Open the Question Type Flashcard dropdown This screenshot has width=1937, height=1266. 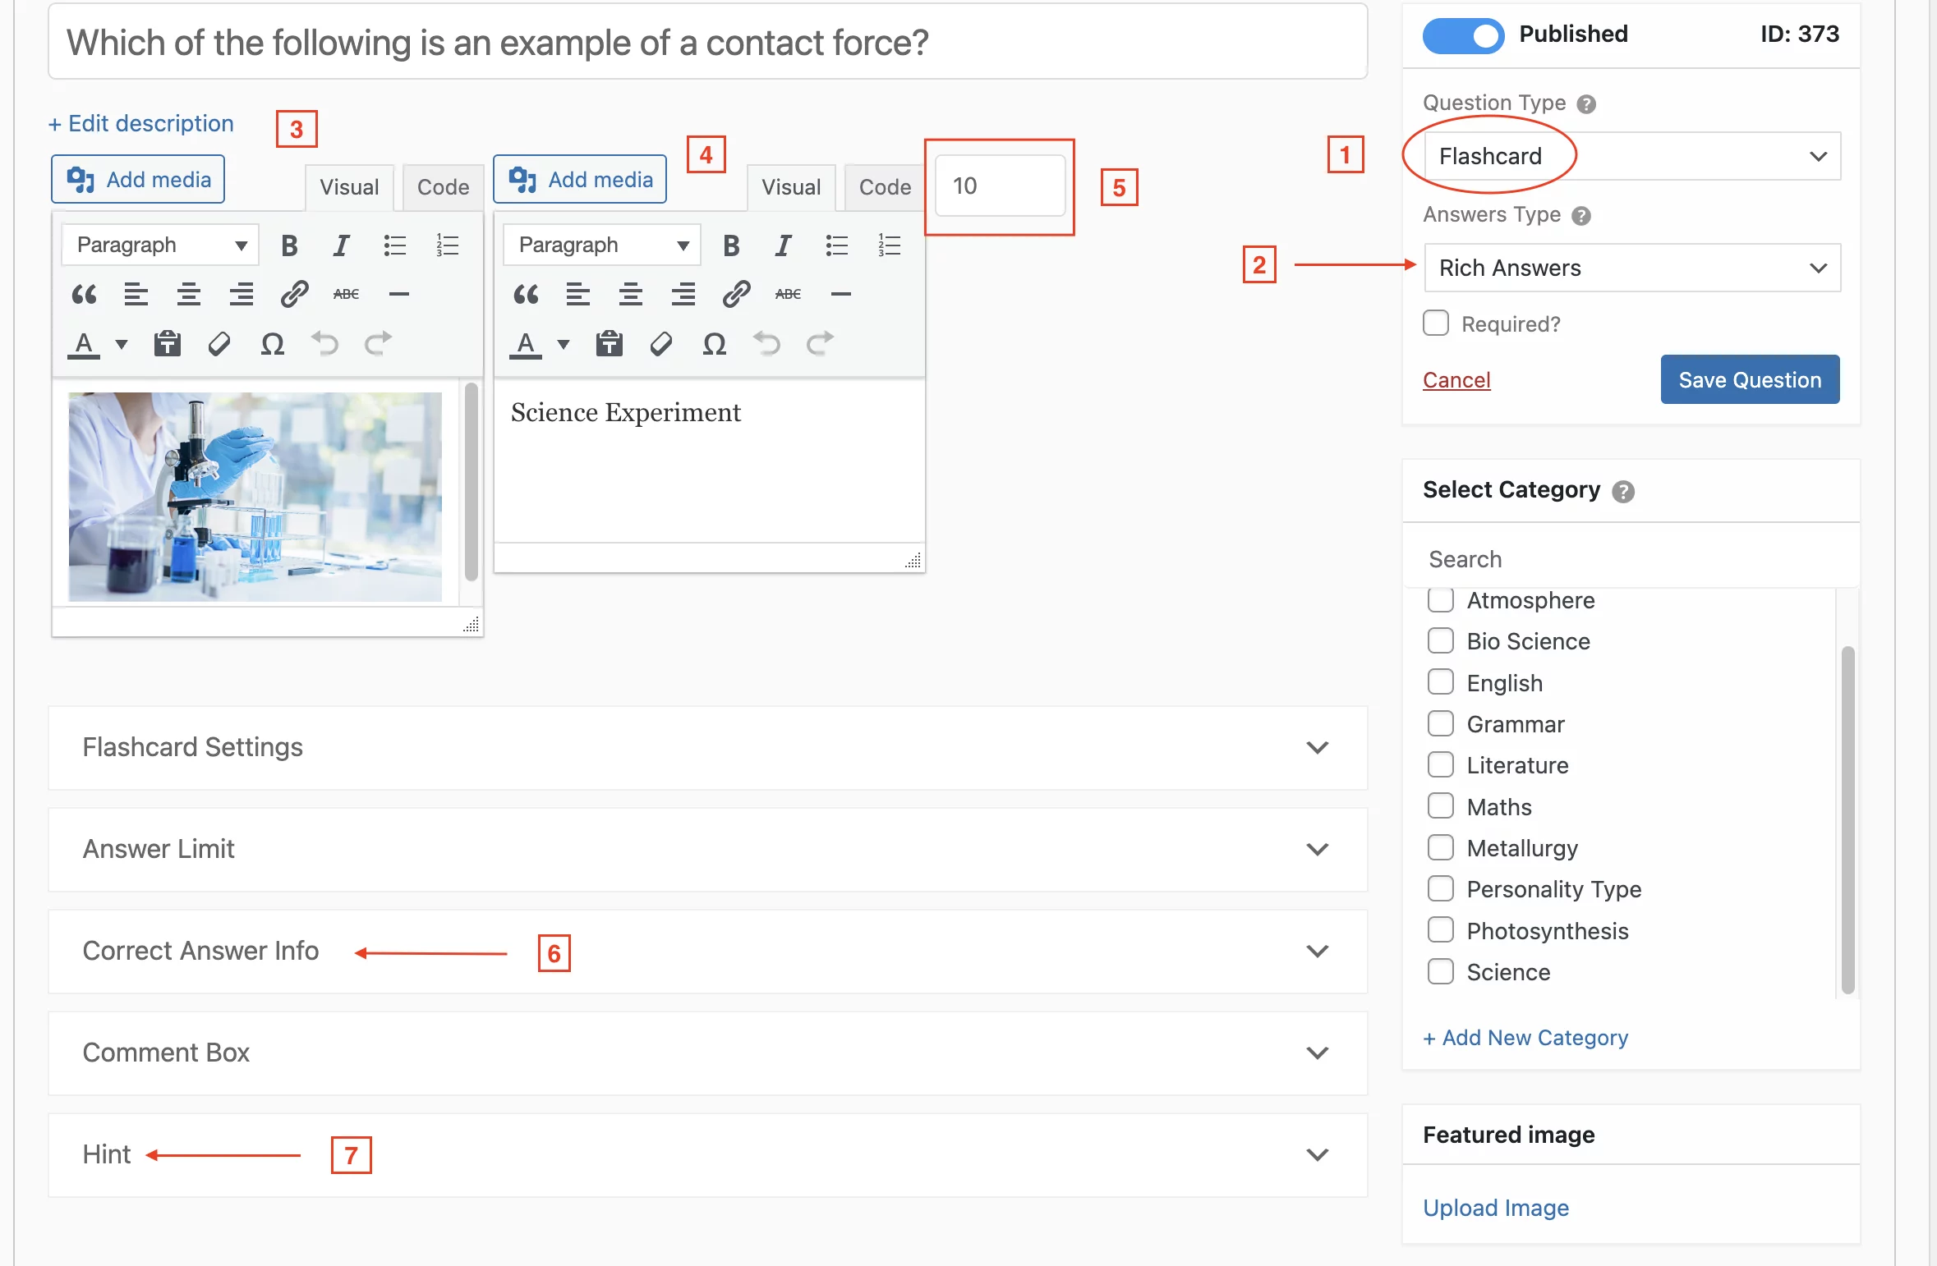coord(1632,156)
